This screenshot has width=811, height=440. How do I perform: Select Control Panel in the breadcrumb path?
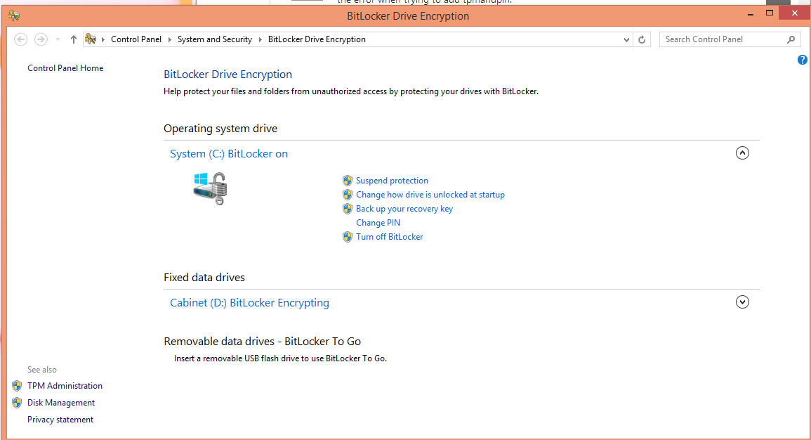136,39
